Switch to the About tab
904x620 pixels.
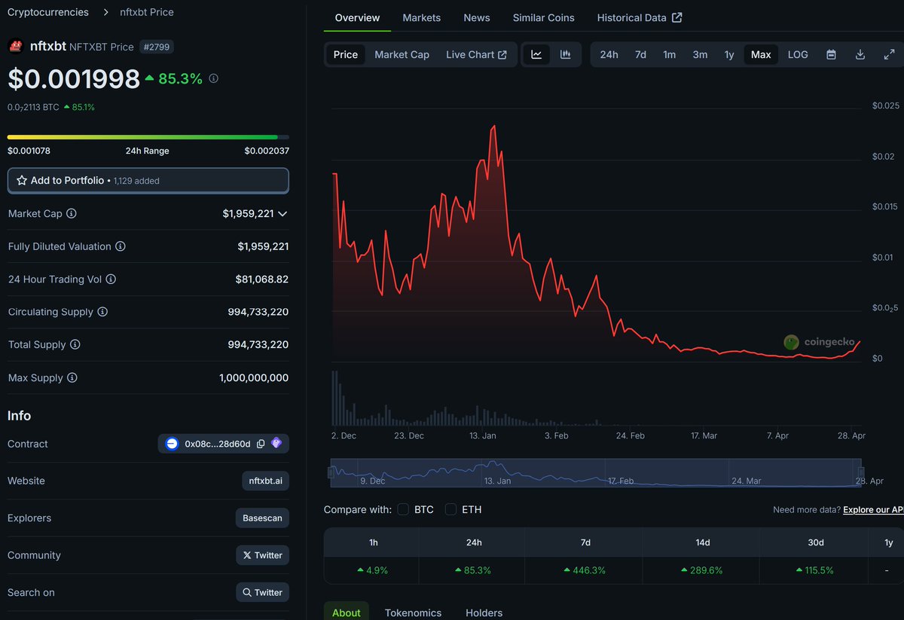pos(347,612)
